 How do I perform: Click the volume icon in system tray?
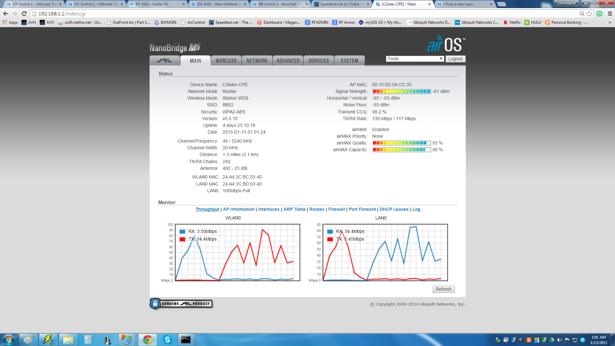pyautogui.click(x=559, y=340)
